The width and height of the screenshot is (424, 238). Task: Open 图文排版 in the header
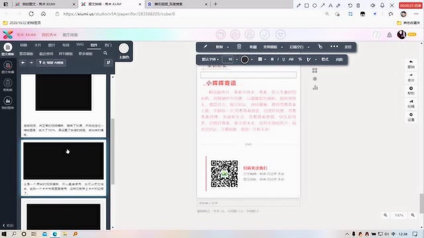[70, 35]
